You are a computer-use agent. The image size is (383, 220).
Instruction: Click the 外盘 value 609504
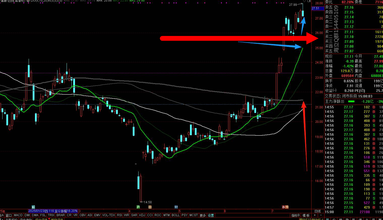[x=348, y=76]
